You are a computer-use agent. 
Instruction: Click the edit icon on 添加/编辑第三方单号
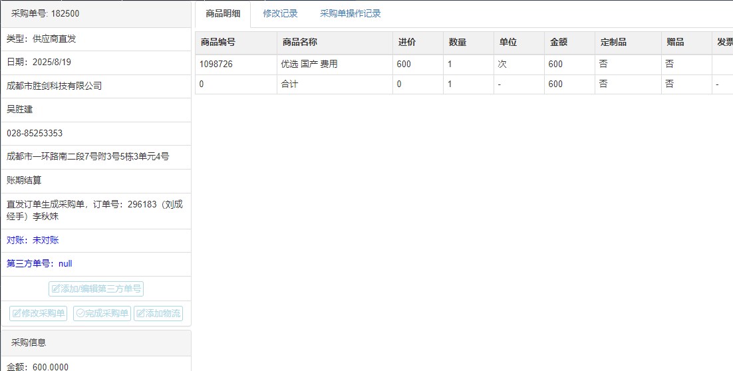click(x=56, y=289)
